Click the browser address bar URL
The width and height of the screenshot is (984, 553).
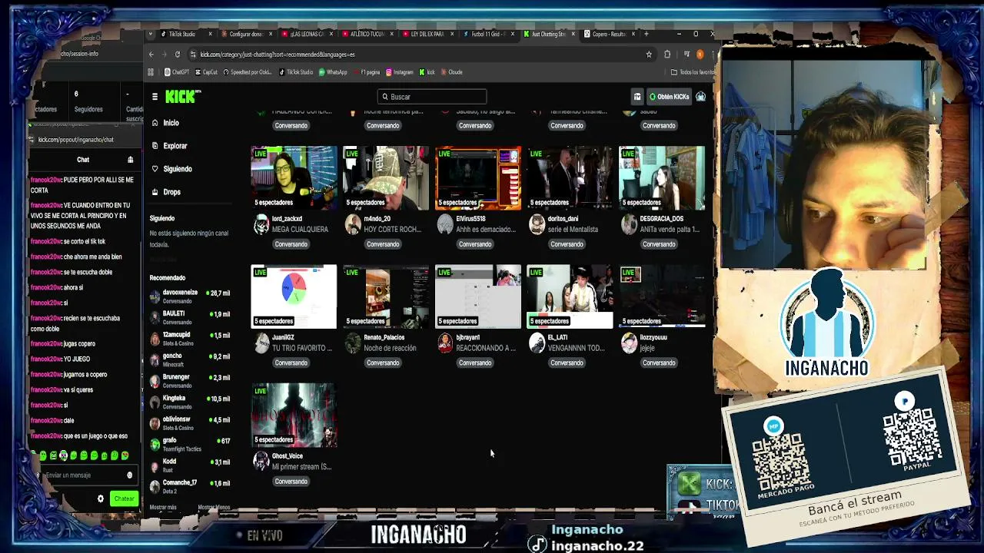278,55
